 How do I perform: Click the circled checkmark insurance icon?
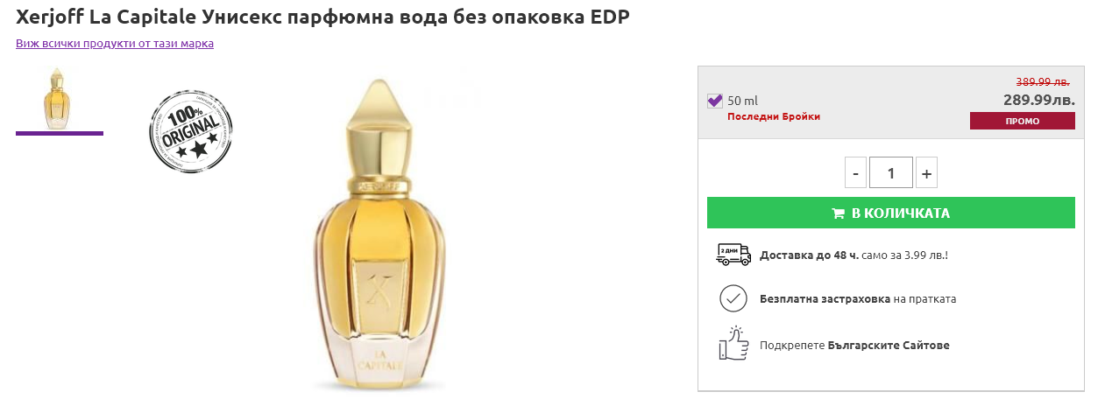[733, 298]
